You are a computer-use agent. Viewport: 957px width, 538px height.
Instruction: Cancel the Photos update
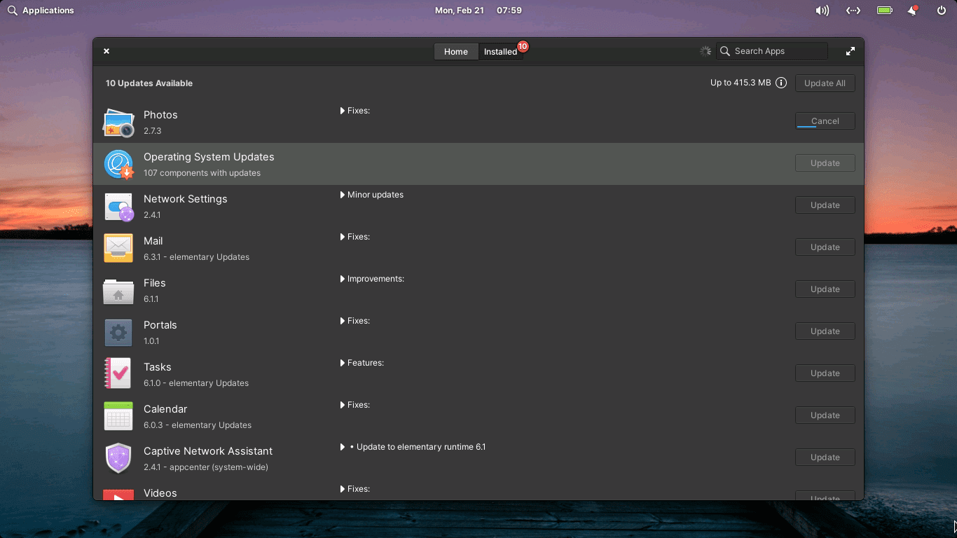coord(825,121)
